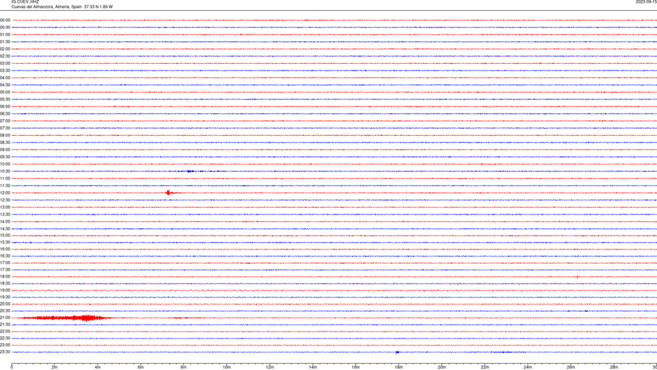Click the 28m mark on the minute axis
Viewport: 657px width, 370px height.
(614, 367)
